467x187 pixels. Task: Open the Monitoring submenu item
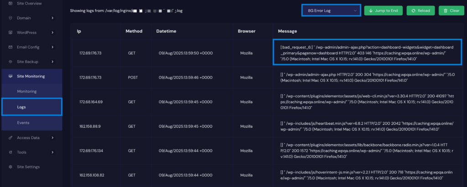(x=27, y=91)
